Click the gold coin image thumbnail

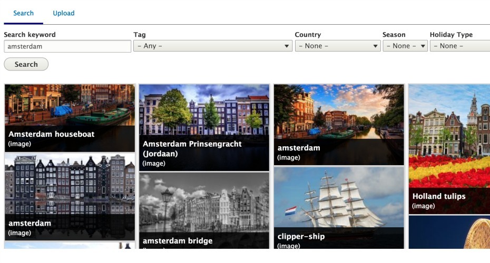coord(449,232)
